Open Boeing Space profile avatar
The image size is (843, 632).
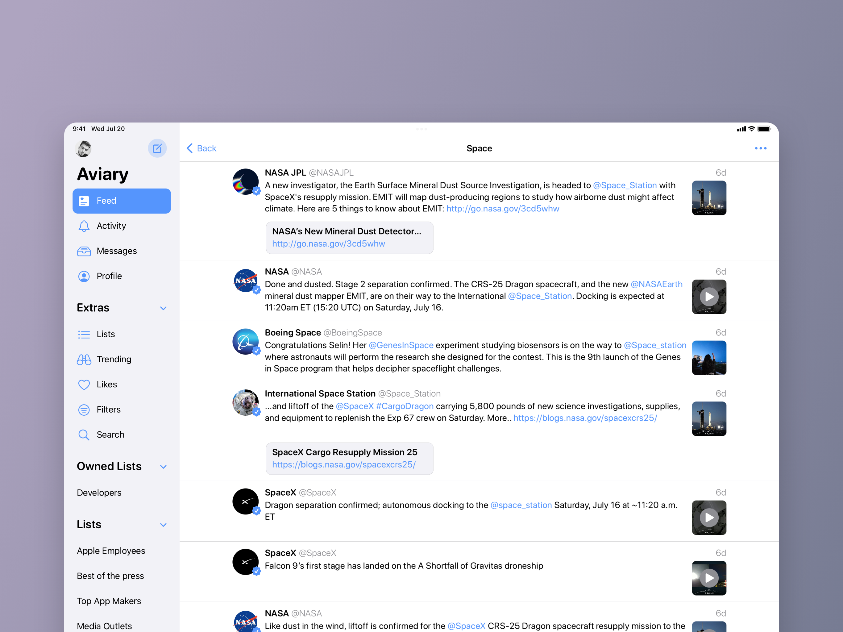coord(246,342)
